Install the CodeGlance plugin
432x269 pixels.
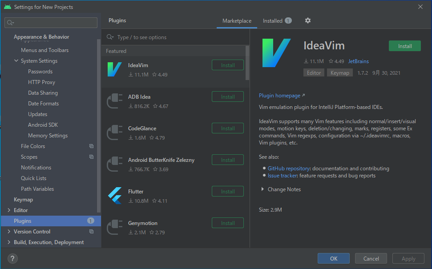pyautogui.click(x=228, y=128)
